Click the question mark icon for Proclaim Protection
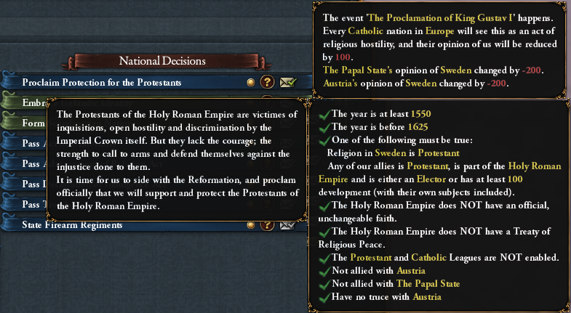The height and width of the screenshot is (313, 571). point(267,82)
